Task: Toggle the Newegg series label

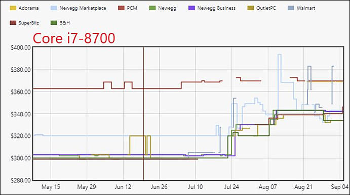Action: pyautogui.click(x=167, y=8)
